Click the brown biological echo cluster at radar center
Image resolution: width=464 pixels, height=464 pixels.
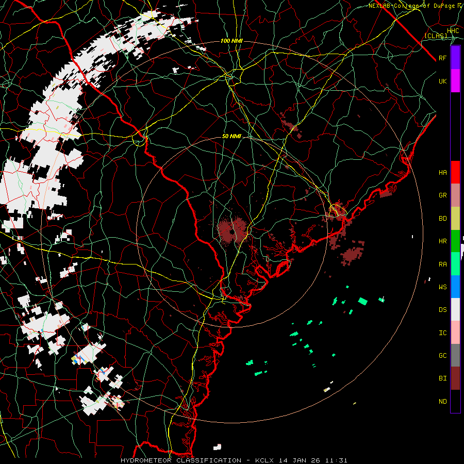[x=233, y=231]
